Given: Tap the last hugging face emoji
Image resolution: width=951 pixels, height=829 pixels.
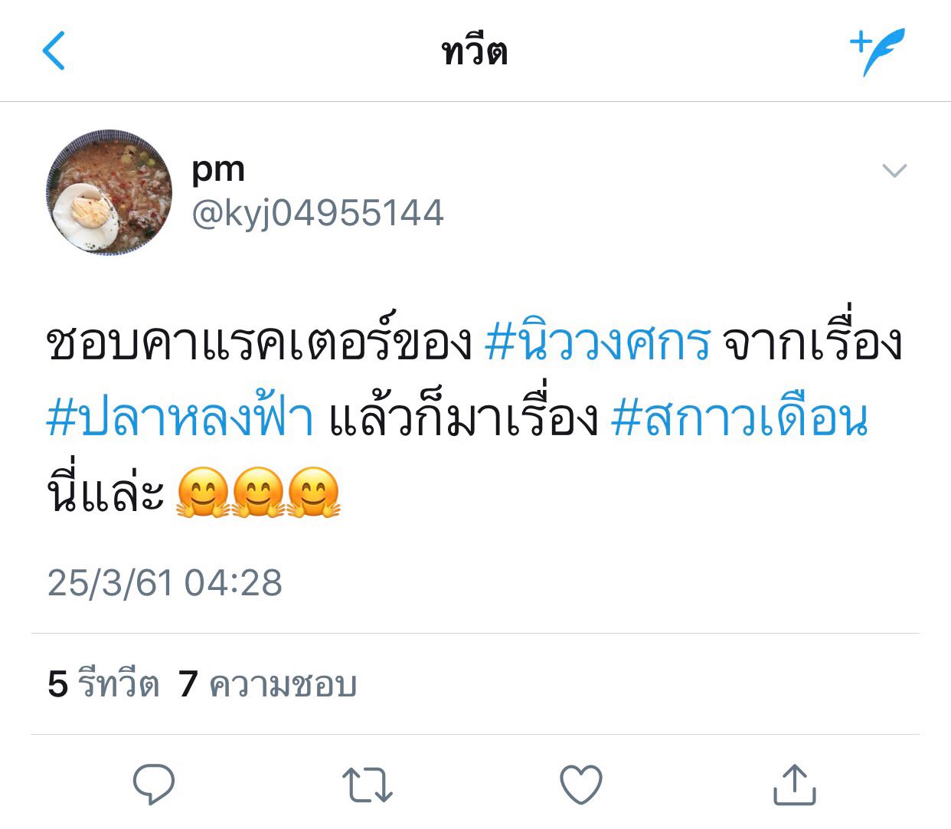Looking at the screenshot, I should 313,493.
